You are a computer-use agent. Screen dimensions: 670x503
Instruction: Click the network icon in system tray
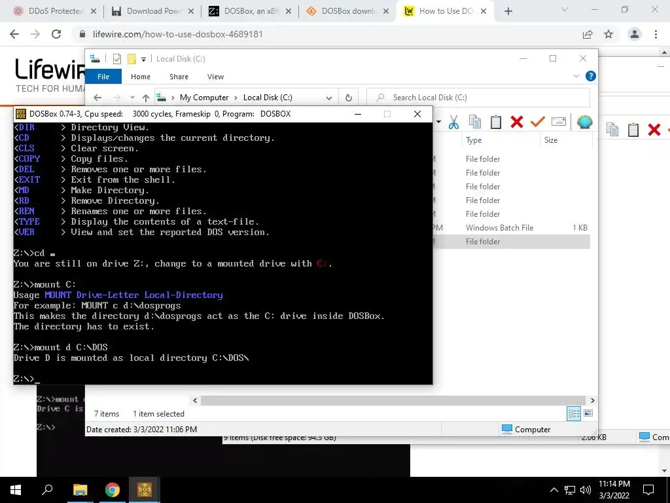coord(570,490)
